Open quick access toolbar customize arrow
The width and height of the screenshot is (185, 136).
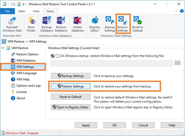(x=23, y=4)
